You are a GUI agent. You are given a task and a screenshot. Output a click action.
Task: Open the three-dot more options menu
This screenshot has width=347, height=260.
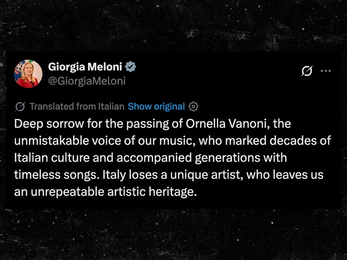click(x=326, y=71)
